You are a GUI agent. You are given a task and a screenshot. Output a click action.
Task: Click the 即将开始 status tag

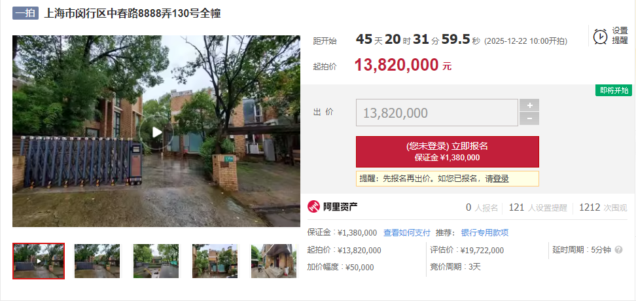pyautogui.click(x=614, y=90)
